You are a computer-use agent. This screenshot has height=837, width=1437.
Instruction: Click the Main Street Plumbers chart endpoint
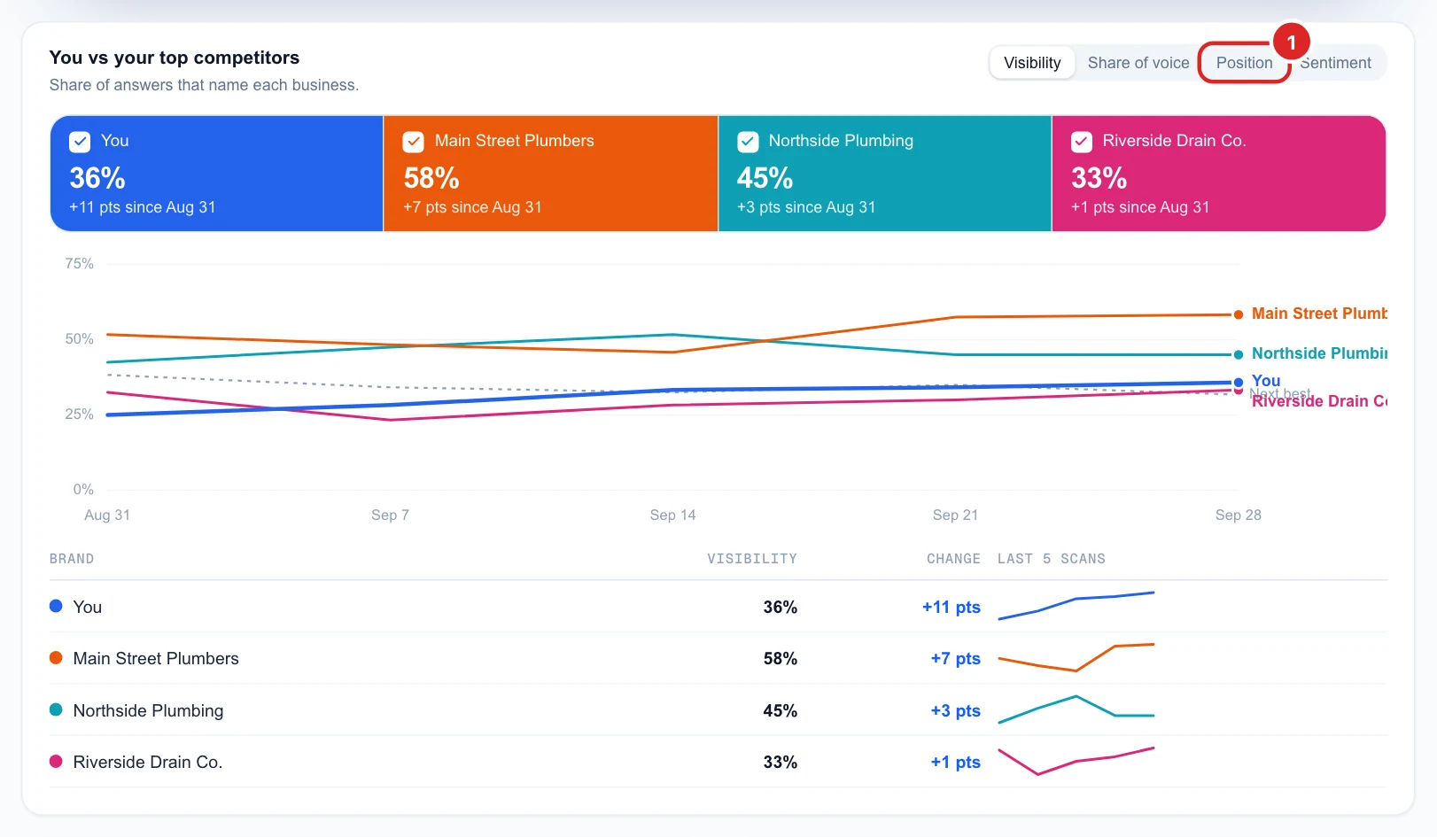(x=1239, y=314)
